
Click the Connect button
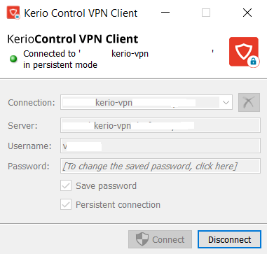tap(160, 239)
